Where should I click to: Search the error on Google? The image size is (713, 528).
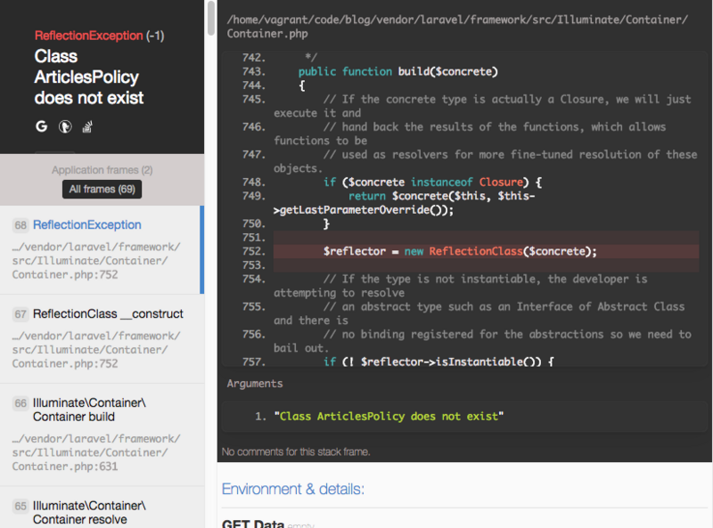pos(41,126)
